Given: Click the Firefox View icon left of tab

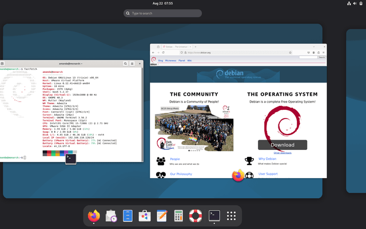Looking at the screenshot, I should click(158, 47).
